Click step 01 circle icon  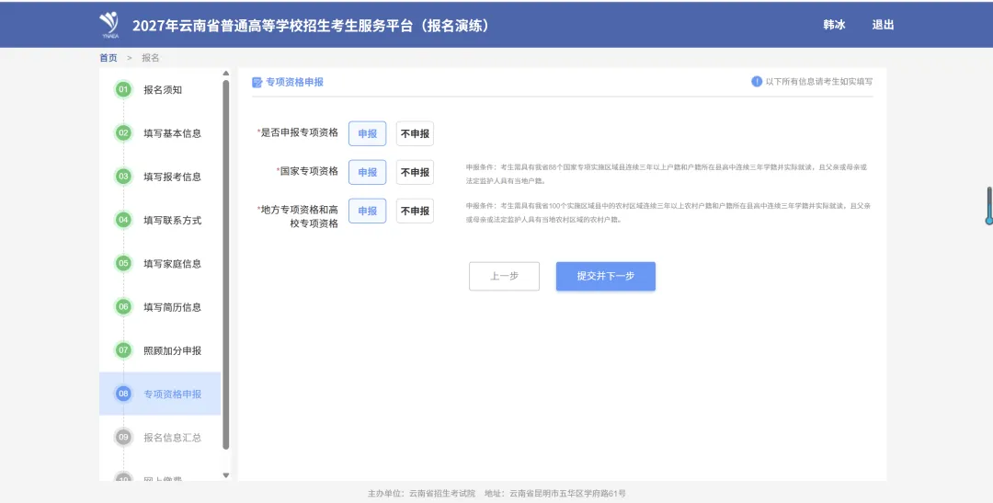pos(123,89)
